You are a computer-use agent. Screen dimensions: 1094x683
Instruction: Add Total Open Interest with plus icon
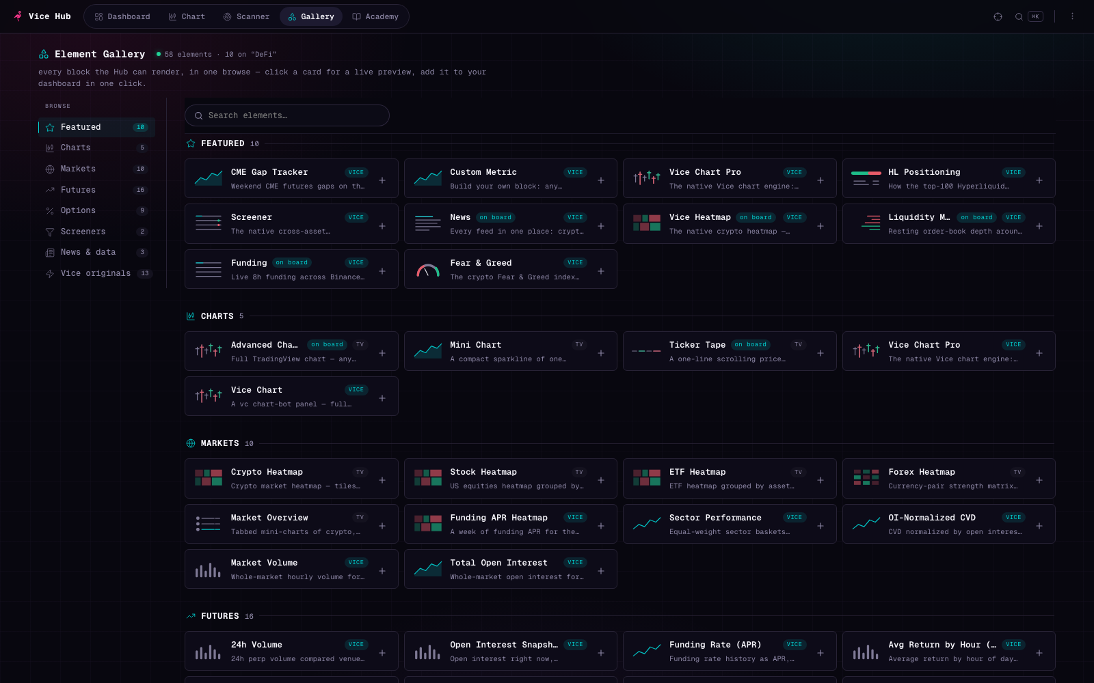pos(601,571)
